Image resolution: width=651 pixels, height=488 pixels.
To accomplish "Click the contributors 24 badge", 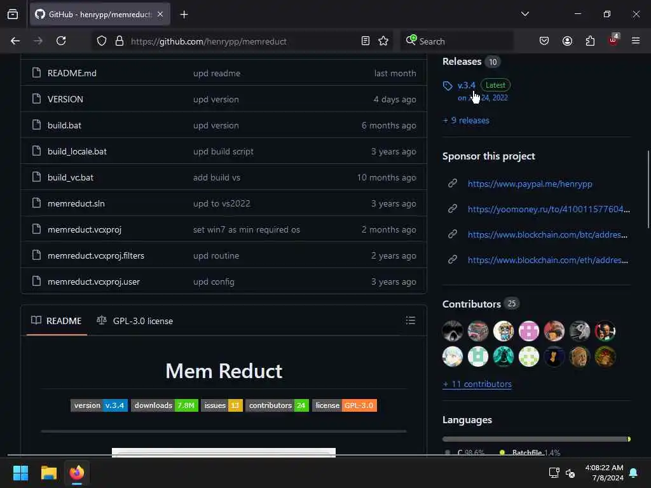I will [x=277, y=405].
